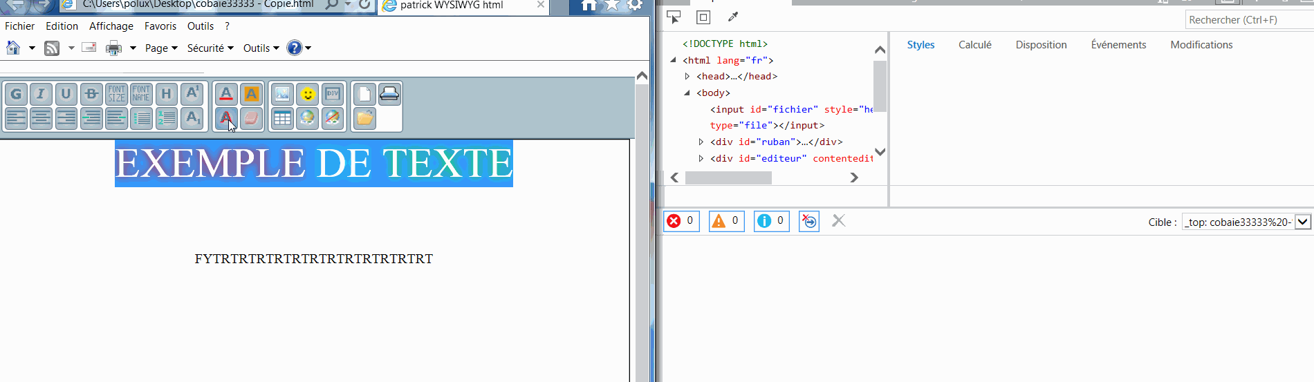Align text to the right
The width and height of the screenshot is (1314, 382).
pyautogui.click(x=66, y=118)
